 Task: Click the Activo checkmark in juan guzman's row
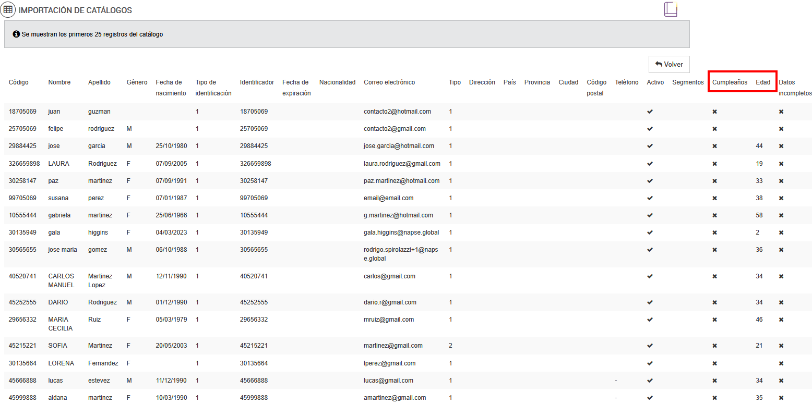pos(650,112)
